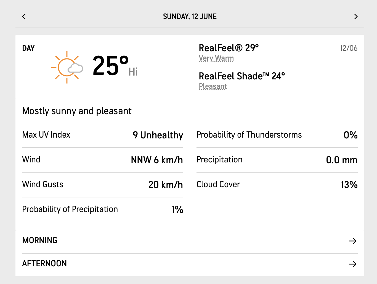Expand the AFTERNOON forecast section
Screen dimensions: 377x284
click(44, 264)
